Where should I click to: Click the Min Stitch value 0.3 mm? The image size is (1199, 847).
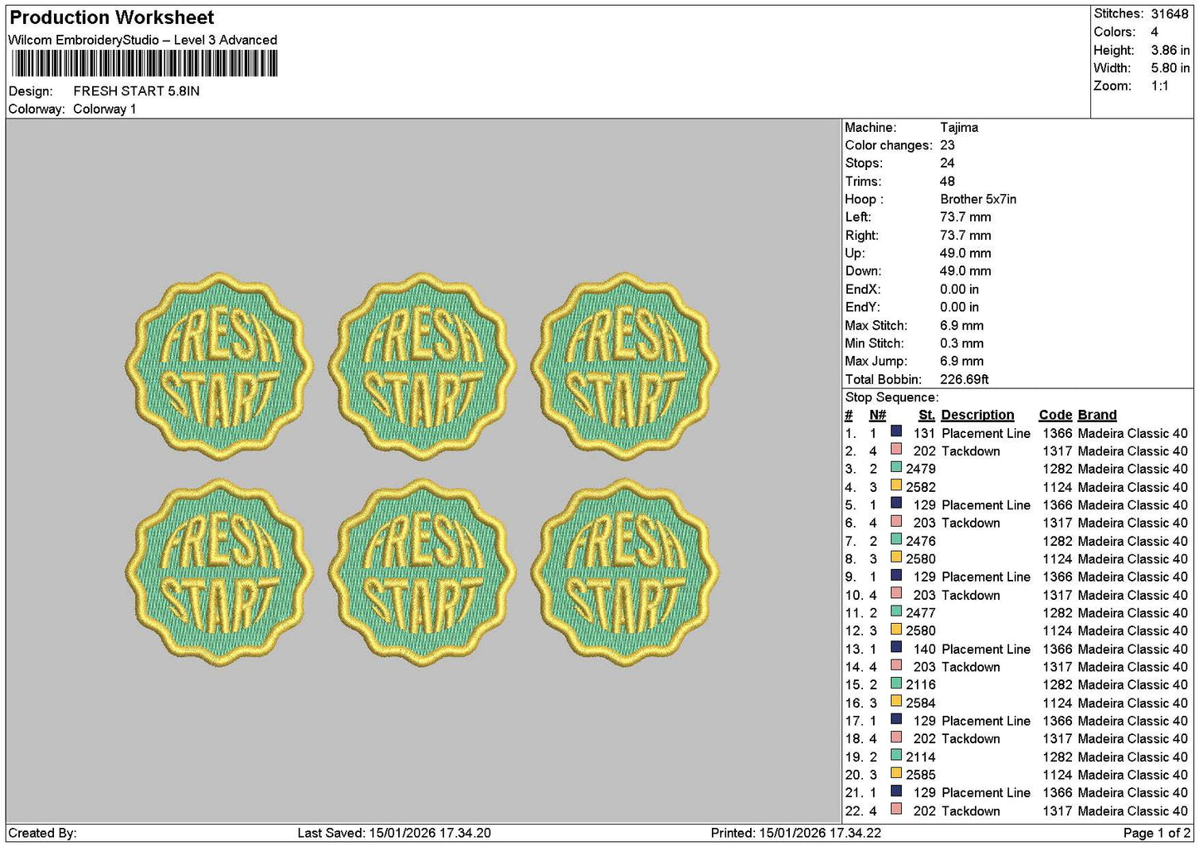(x=963, y=343)
